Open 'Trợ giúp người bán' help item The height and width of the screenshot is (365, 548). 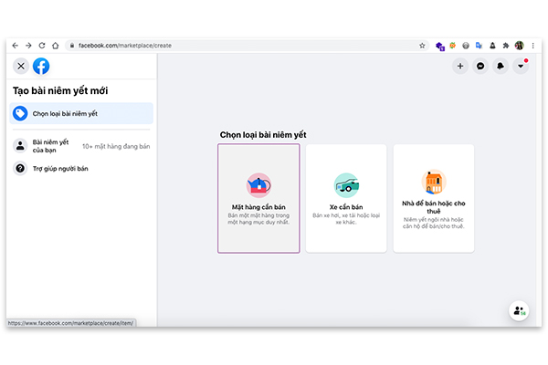click(x=62, y=169)
